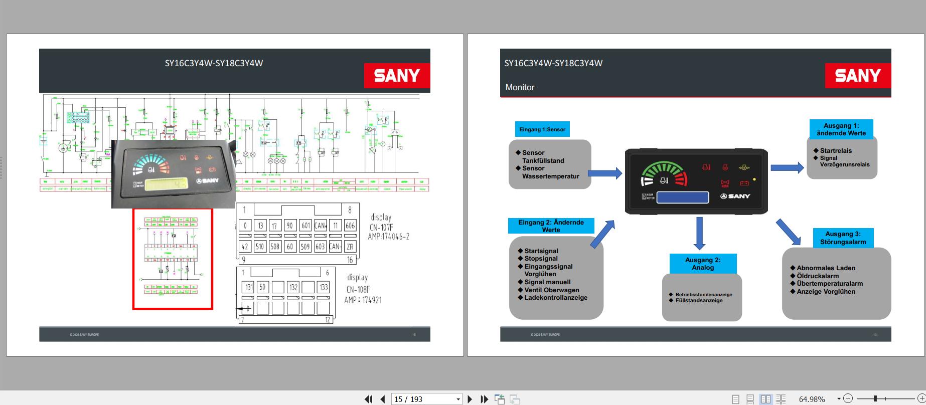This screenshot has width=926, height=405.
Task: Jump to the last page
Action: pos(484,399)
